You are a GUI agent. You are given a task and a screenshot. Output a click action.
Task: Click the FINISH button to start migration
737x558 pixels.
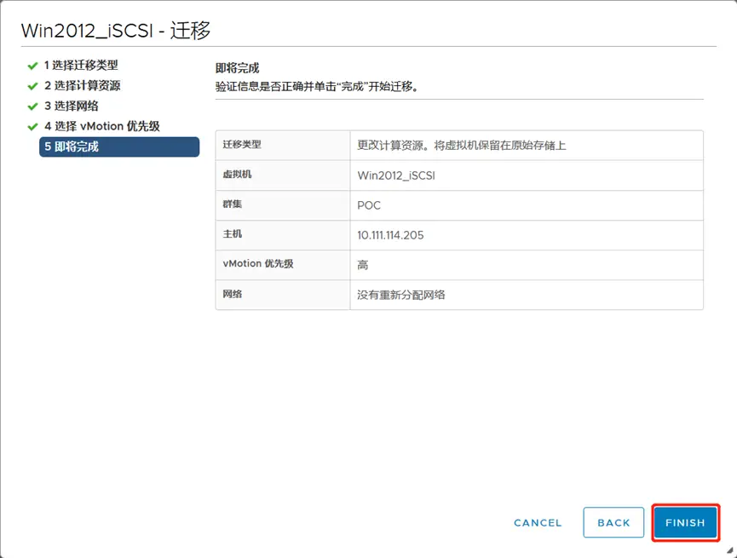pos(685,522)
